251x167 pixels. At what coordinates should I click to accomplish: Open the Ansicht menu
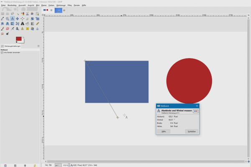[31, 5]
